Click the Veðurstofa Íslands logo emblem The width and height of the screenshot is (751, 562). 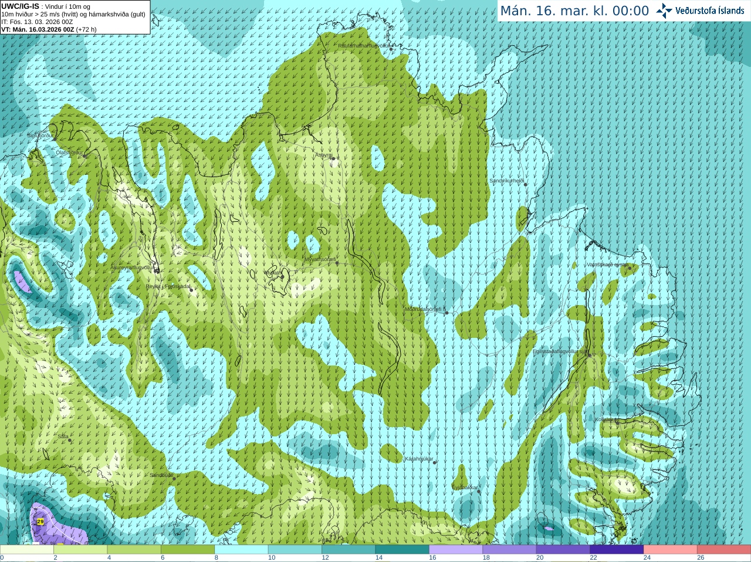click(664, 11)
